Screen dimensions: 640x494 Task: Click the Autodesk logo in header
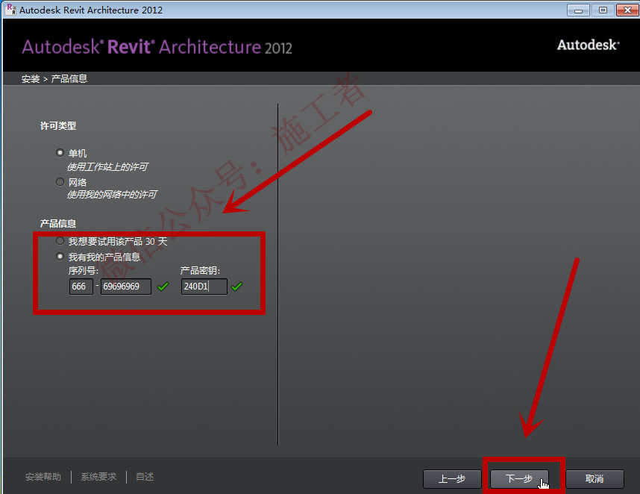click(x=589, y=45)
